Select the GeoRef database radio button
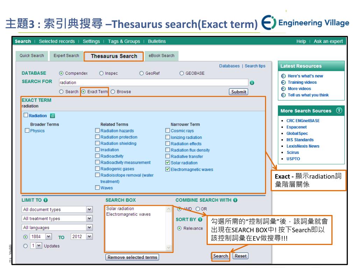The image size is (358, 268). click(x=142, y=73)
